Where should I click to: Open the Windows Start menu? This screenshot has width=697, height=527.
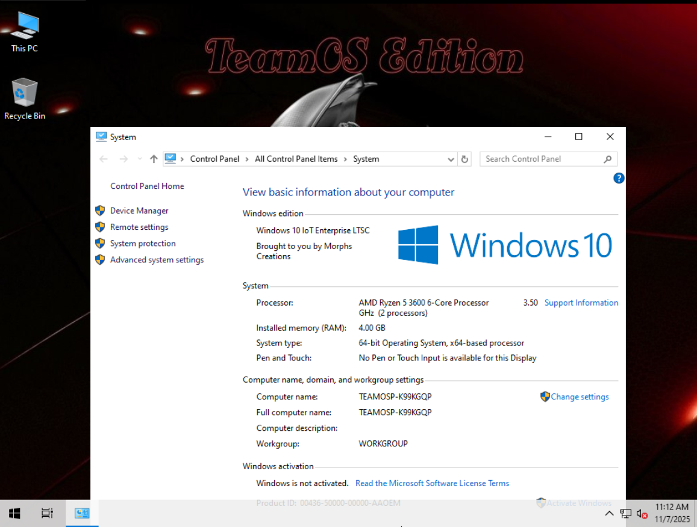click(14, 513)
